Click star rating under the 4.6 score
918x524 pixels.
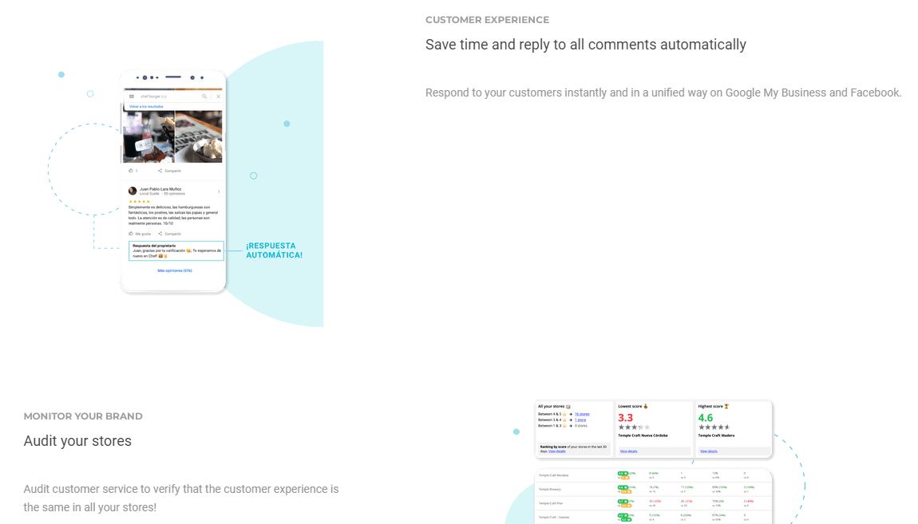point(714,427)
